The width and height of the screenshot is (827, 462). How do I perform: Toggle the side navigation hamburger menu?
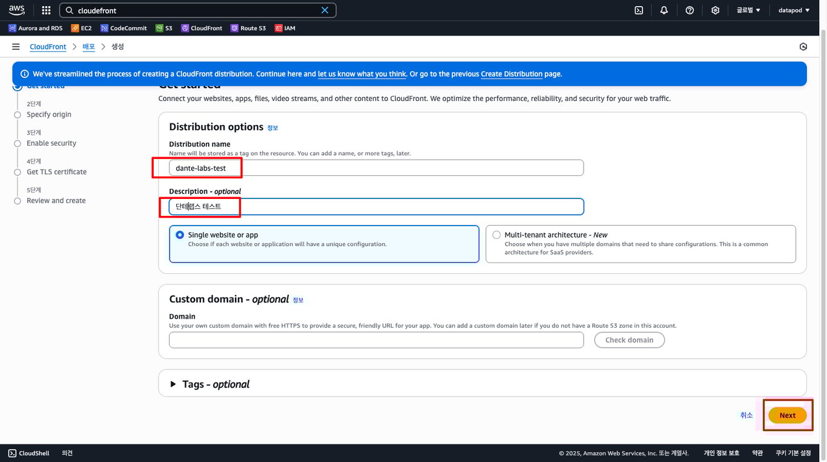coord(16,47)
